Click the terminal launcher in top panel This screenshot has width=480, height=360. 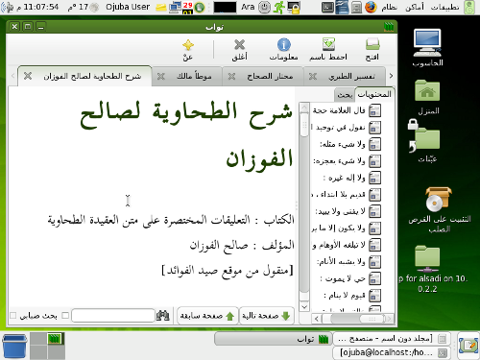coord(327,8)
